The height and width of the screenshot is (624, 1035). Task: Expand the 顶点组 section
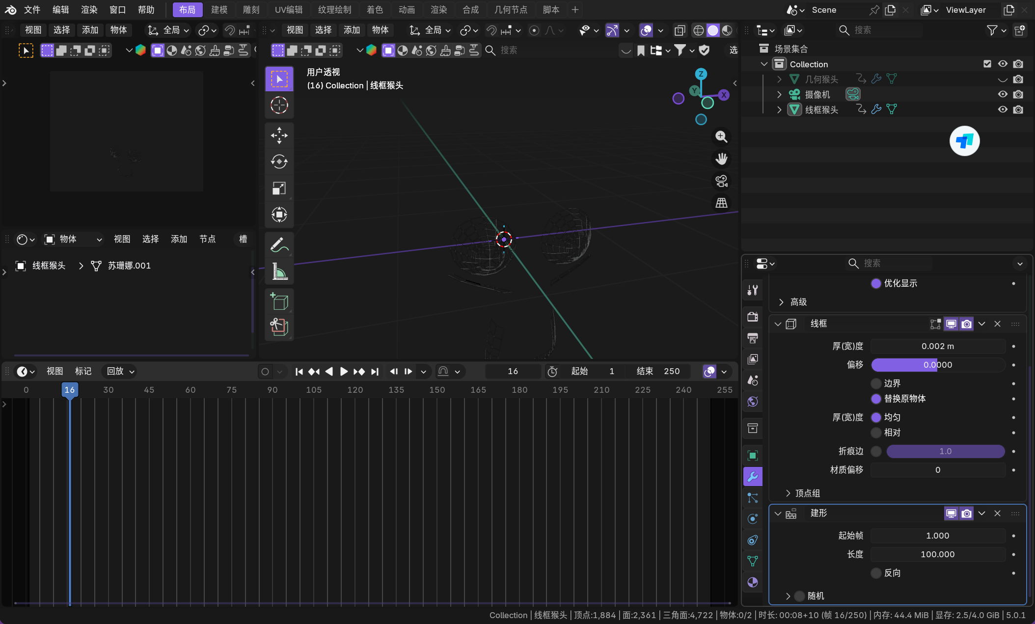788,493
